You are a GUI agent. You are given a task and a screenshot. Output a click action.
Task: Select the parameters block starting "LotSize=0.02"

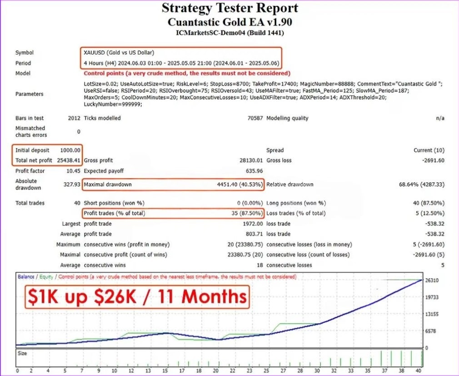(263, 94)
